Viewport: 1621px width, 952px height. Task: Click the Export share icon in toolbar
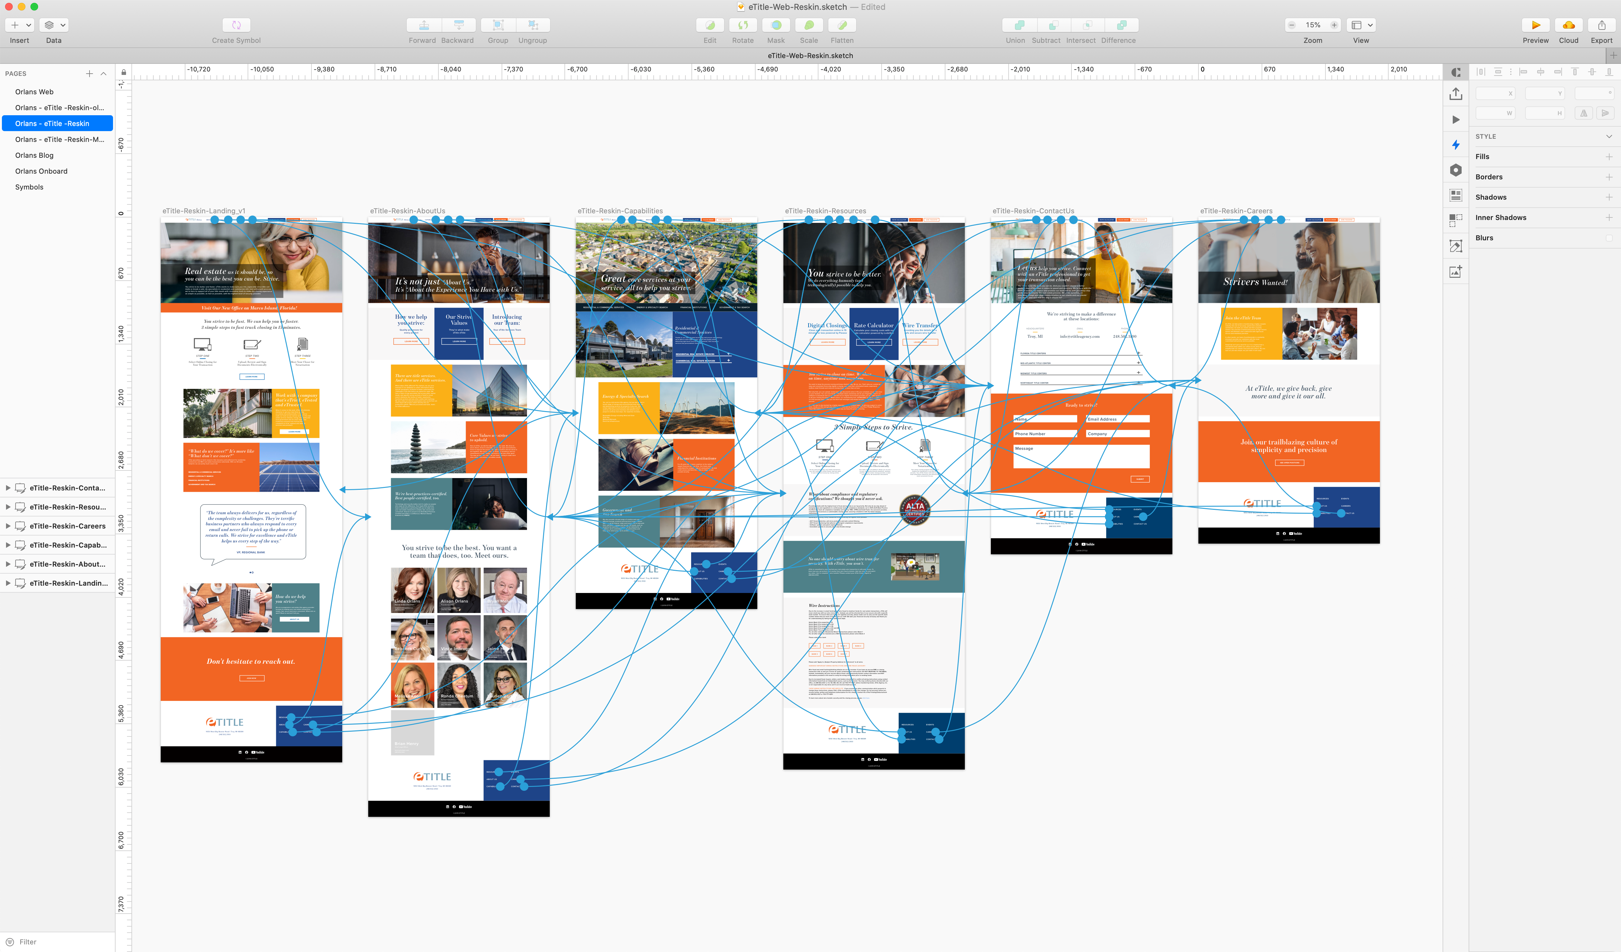(1601, 25)
